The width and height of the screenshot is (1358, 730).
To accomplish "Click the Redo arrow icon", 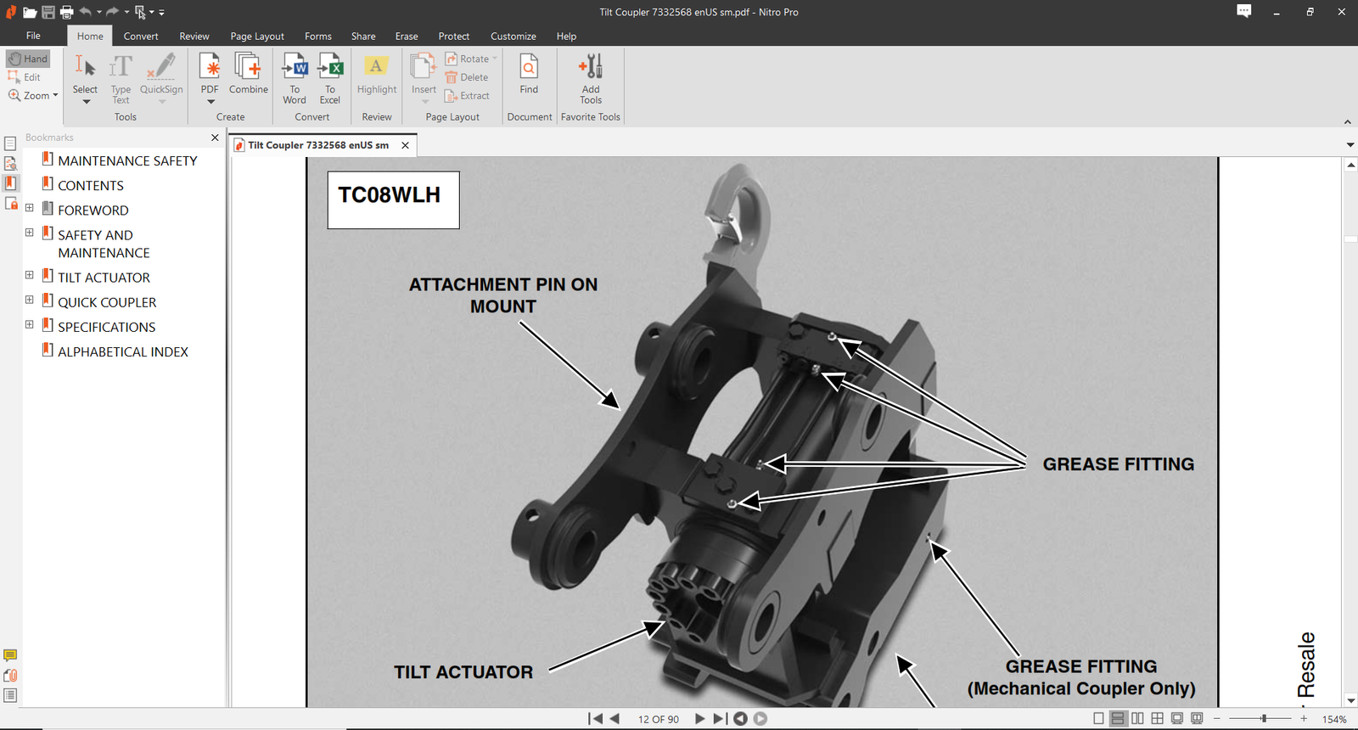I will click(x=112, y=12).
